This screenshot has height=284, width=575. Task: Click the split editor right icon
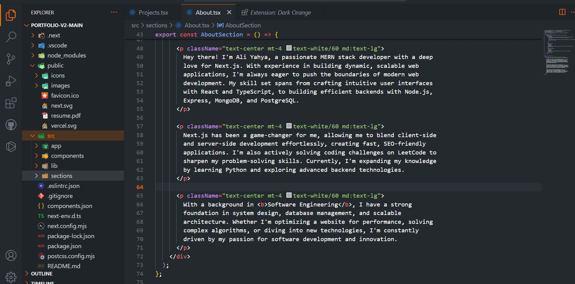[x=562, y=12]
